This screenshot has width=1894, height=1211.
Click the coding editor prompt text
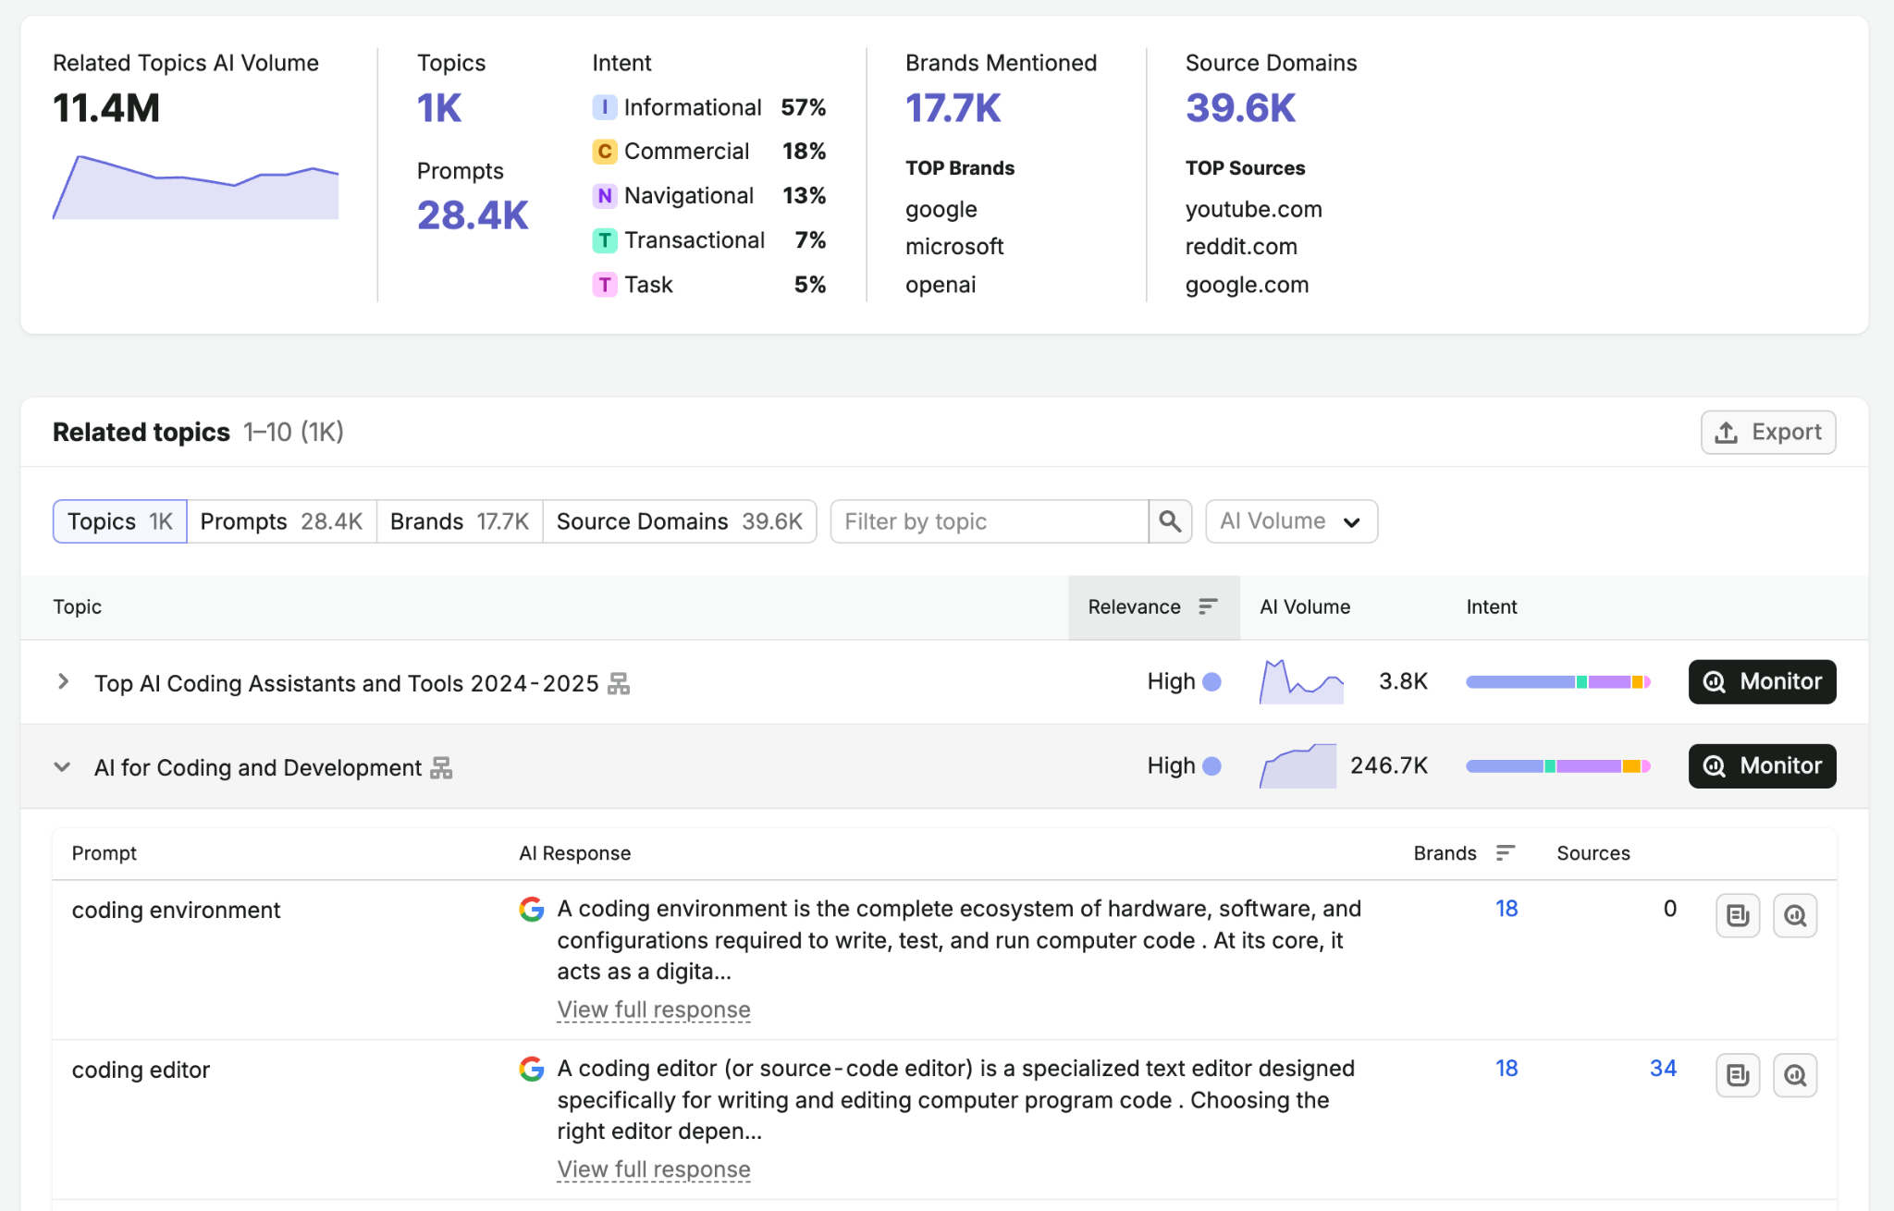141,1070
